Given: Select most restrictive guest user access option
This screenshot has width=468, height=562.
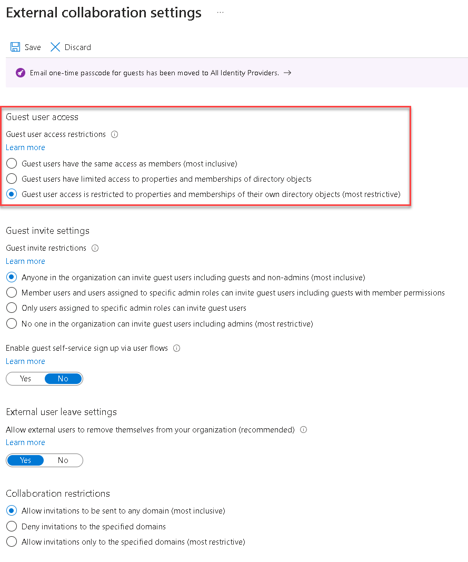Looking at the screenshot, I should (12, 194).
